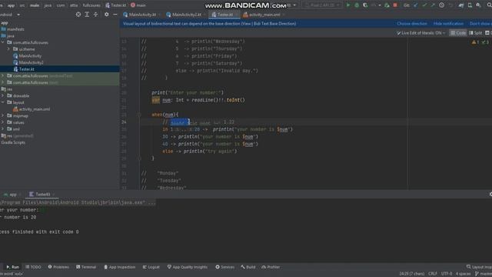
Task: Open the Run tool window button
Action: (x=12, y=267)
